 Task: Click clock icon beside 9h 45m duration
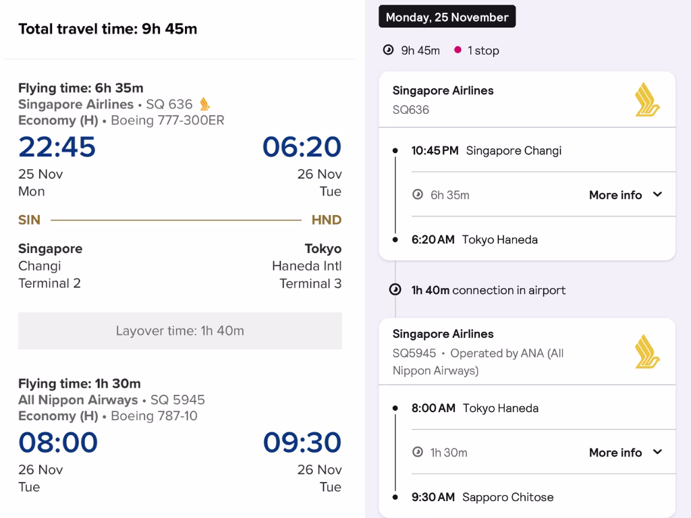pos(388,50)
